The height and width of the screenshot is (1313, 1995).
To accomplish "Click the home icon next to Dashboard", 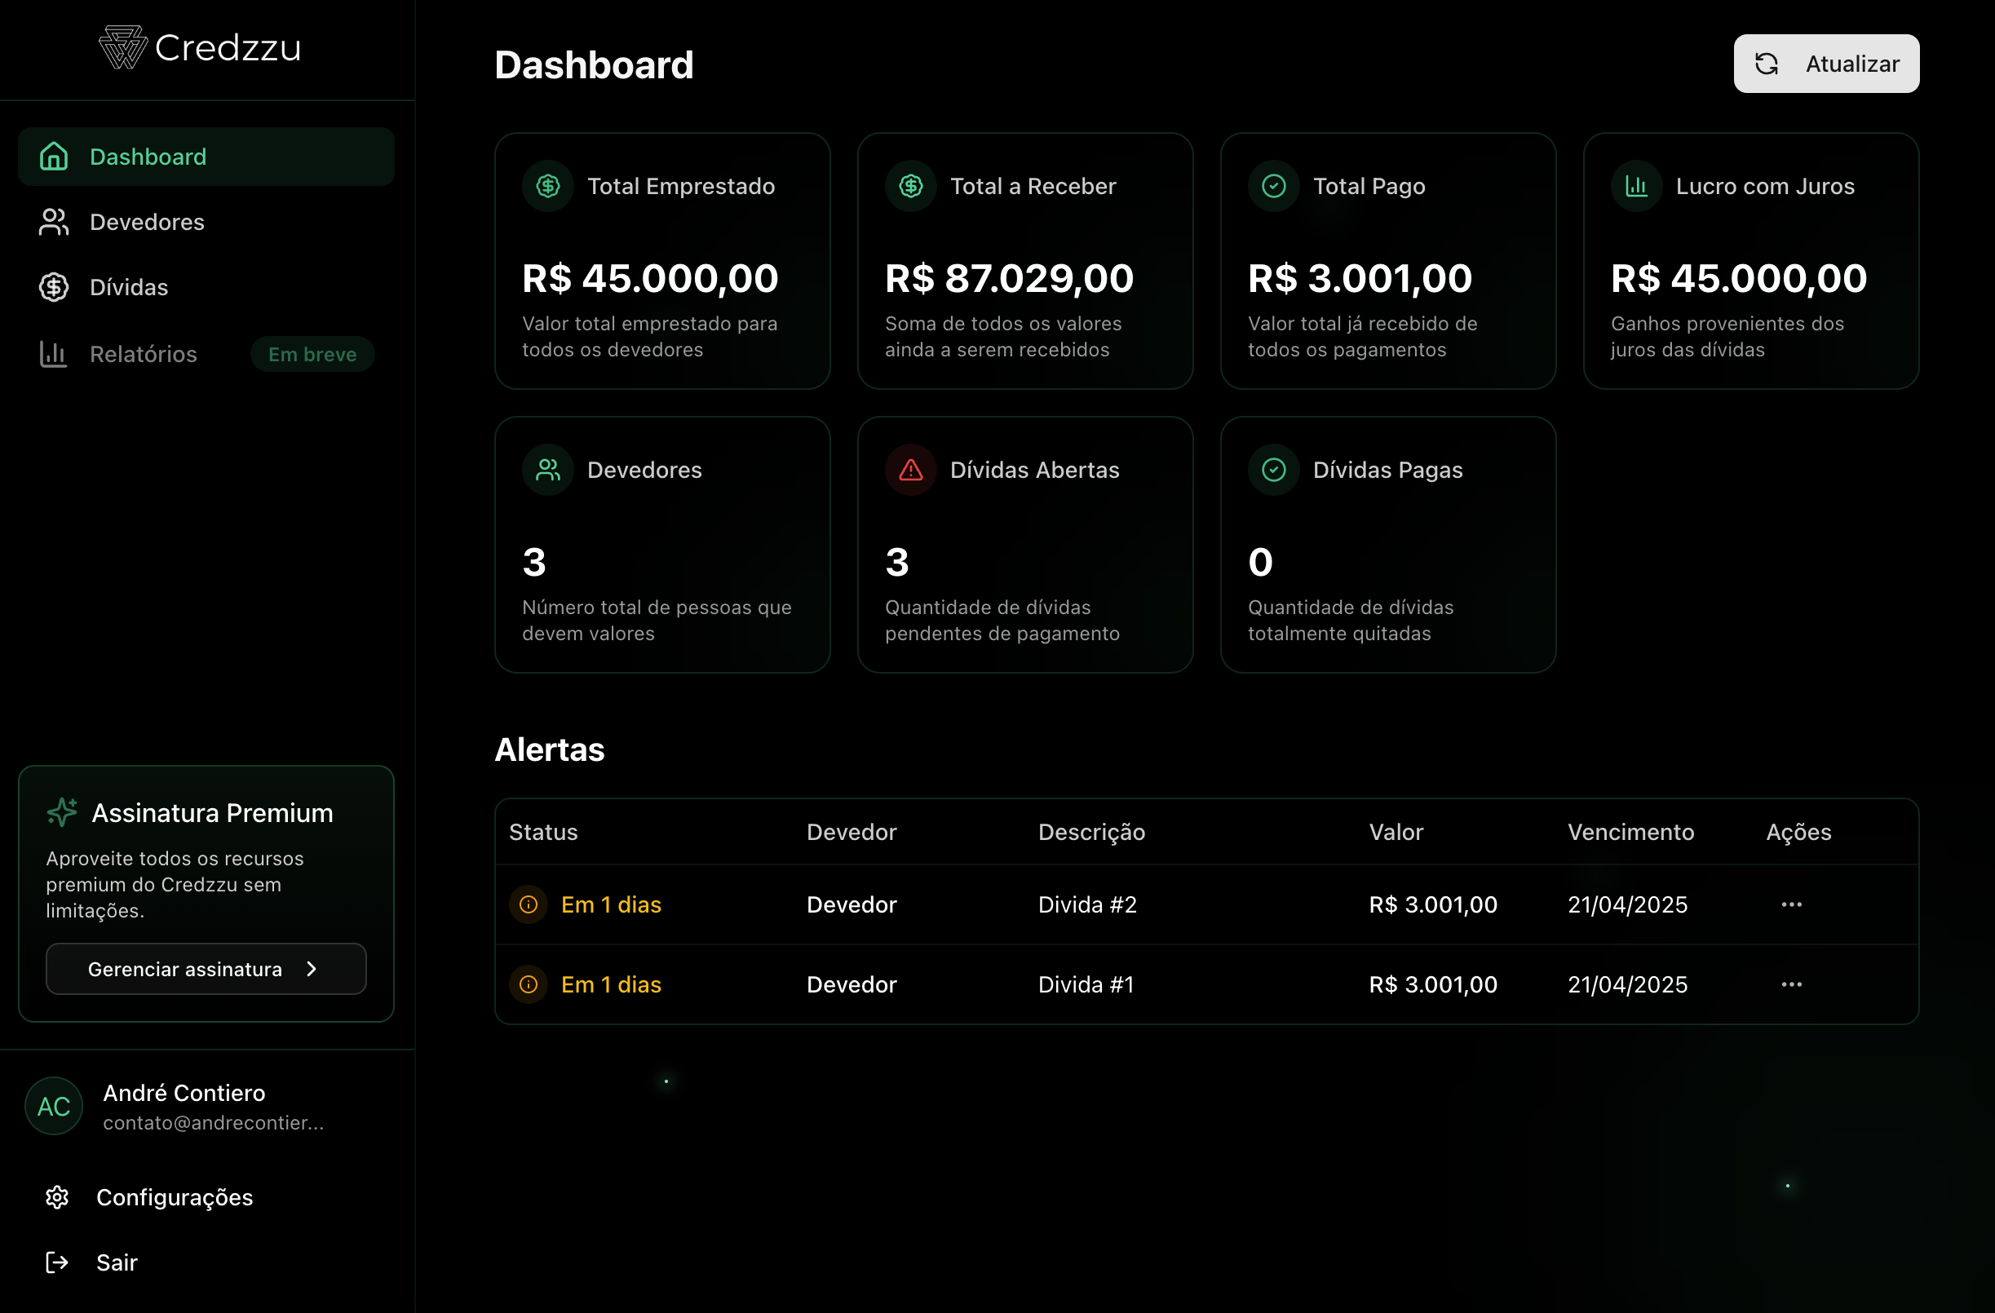I will click(x=53, y=156).
